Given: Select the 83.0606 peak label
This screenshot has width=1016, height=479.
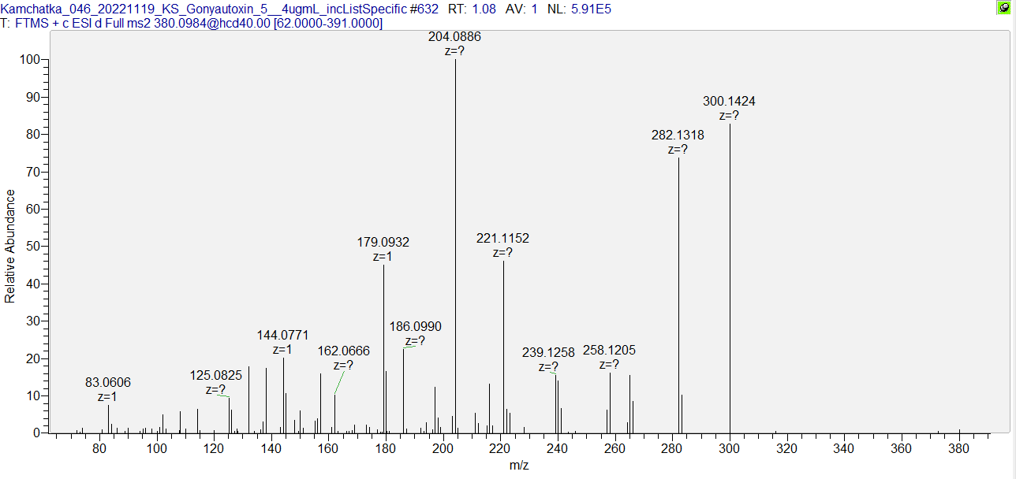Looking at the screenshot, I should 108,382.
